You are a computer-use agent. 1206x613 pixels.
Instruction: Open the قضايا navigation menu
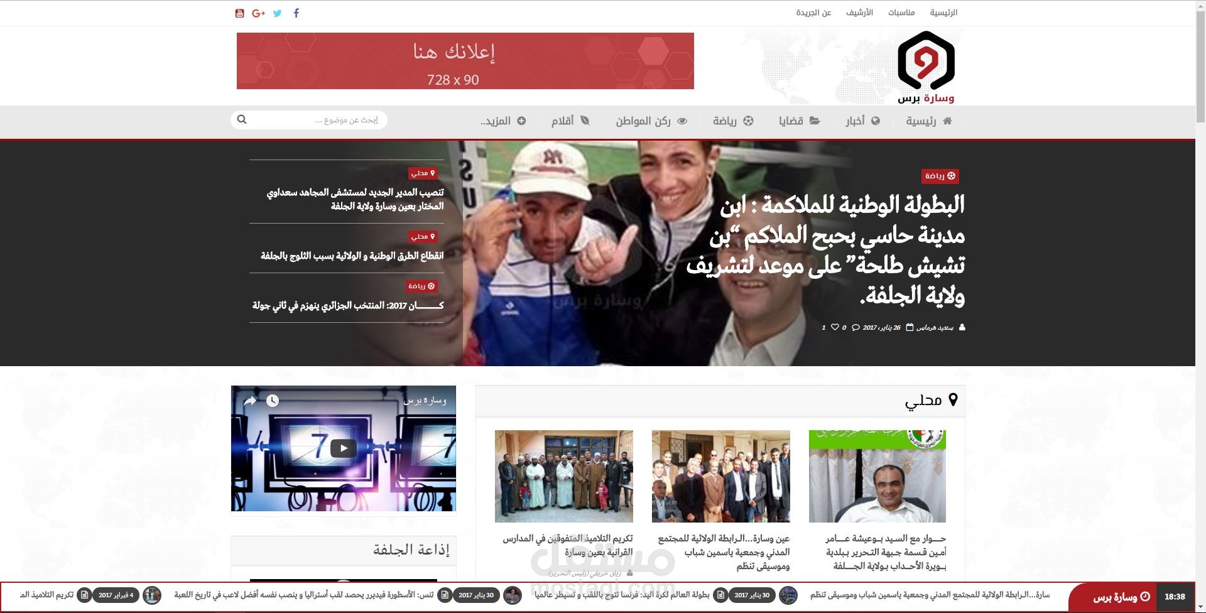tap(799, 121)
